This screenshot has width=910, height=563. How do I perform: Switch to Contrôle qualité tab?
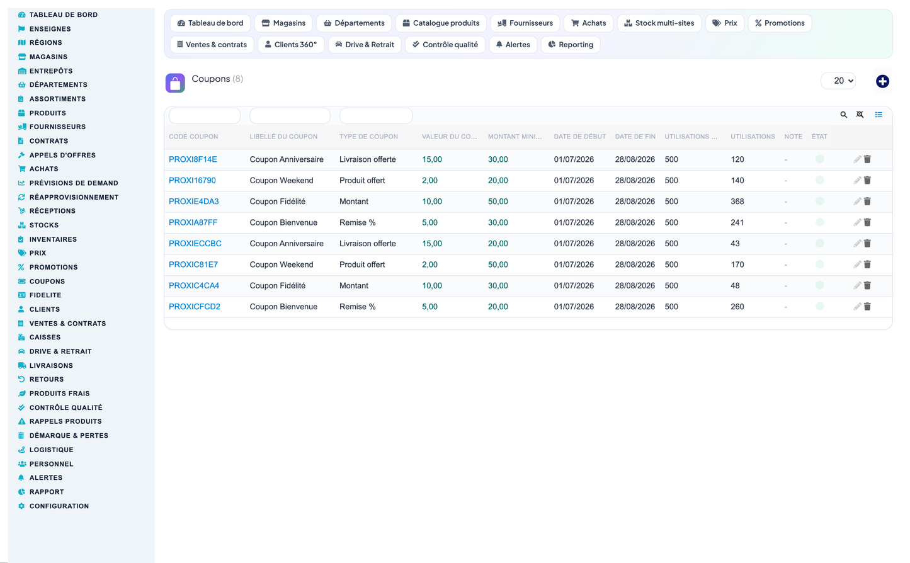445,45
